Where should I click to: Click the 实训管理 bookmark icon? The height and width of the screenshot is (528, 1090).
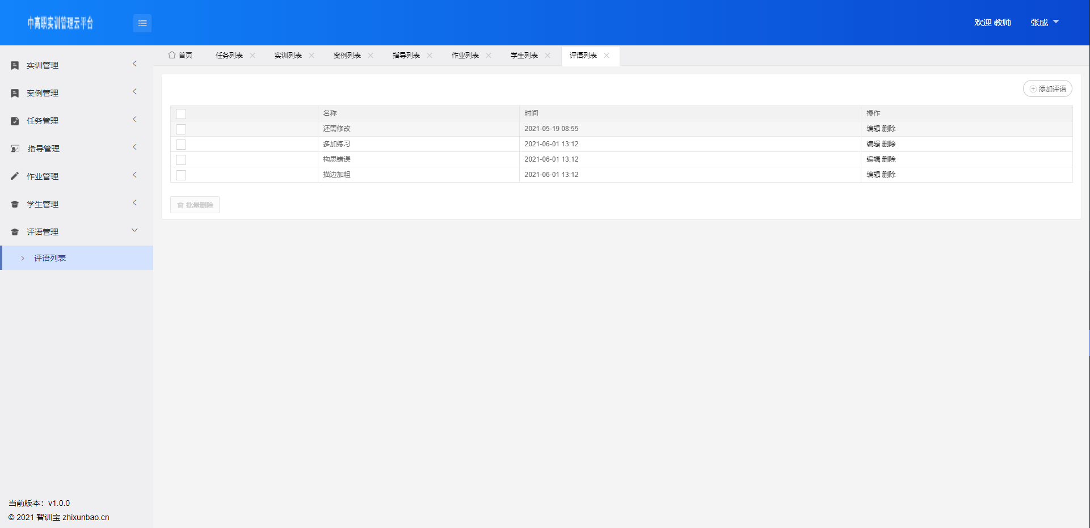click(15, 66)
